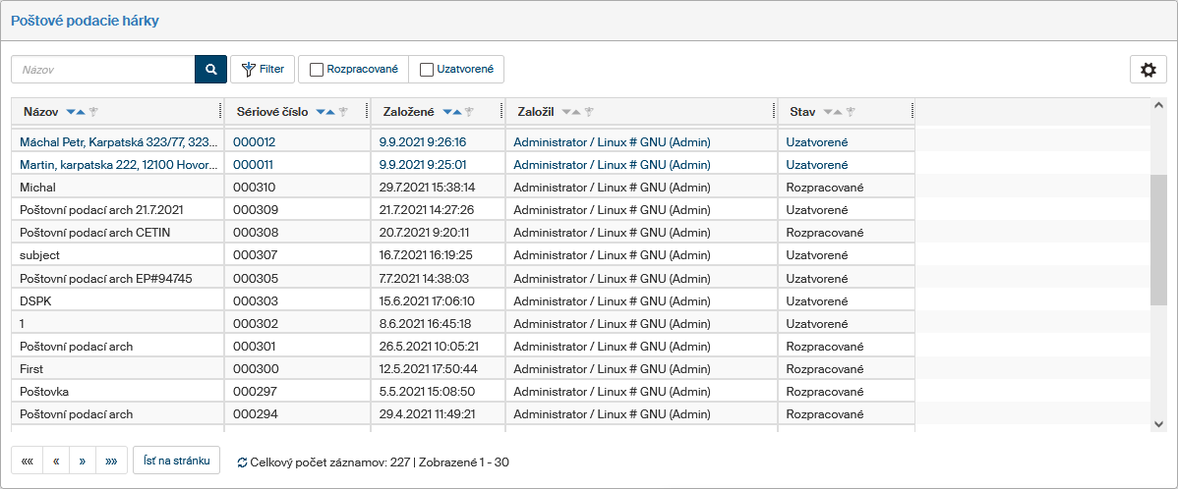Open the Názov column options handle
1178x489 pixels.
tap(219, 111)
